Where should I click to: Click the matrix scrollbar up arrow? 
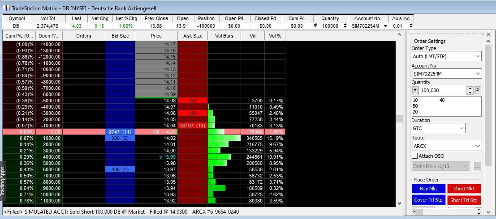tap(399, 34)
